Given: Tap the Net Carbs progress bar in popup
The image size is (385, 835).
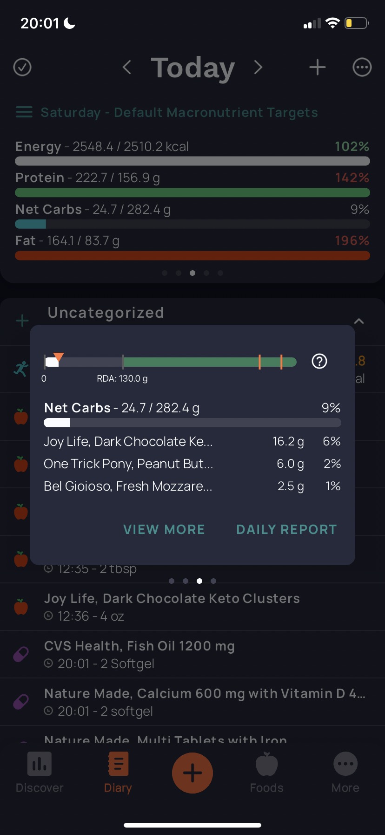Looking at the screenshot, I should click(x=192, y=423).
